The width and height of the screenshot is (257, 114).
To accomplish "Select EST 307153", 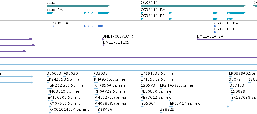I will tap(237, 85).
